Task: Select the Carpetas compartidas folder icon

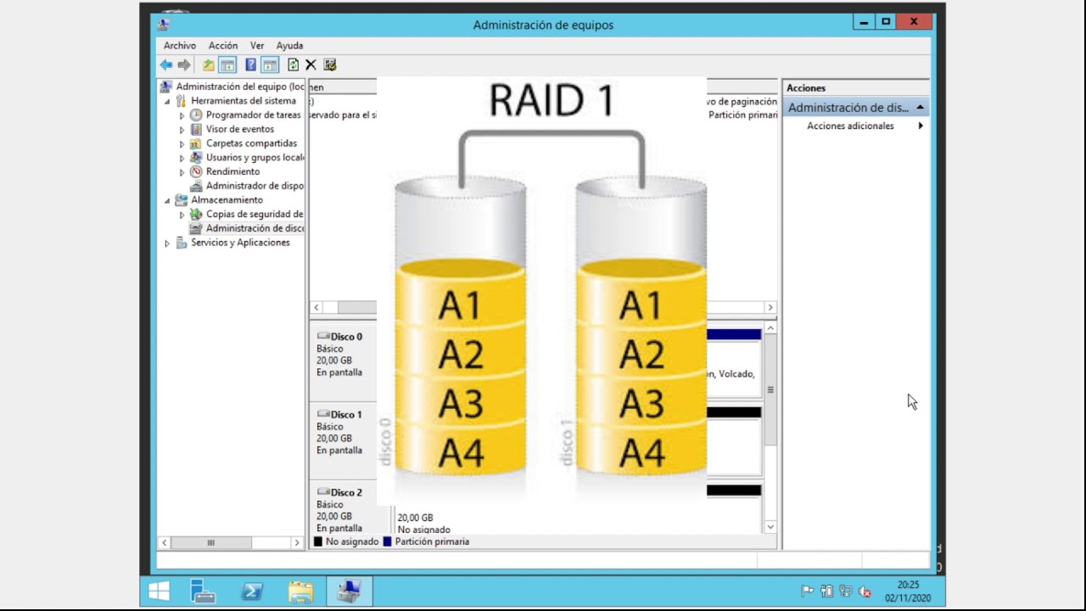Action: point(196,143)
